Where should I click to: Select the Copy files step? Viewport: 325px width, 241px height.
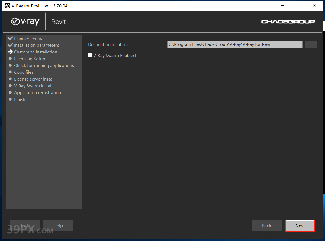24,72
